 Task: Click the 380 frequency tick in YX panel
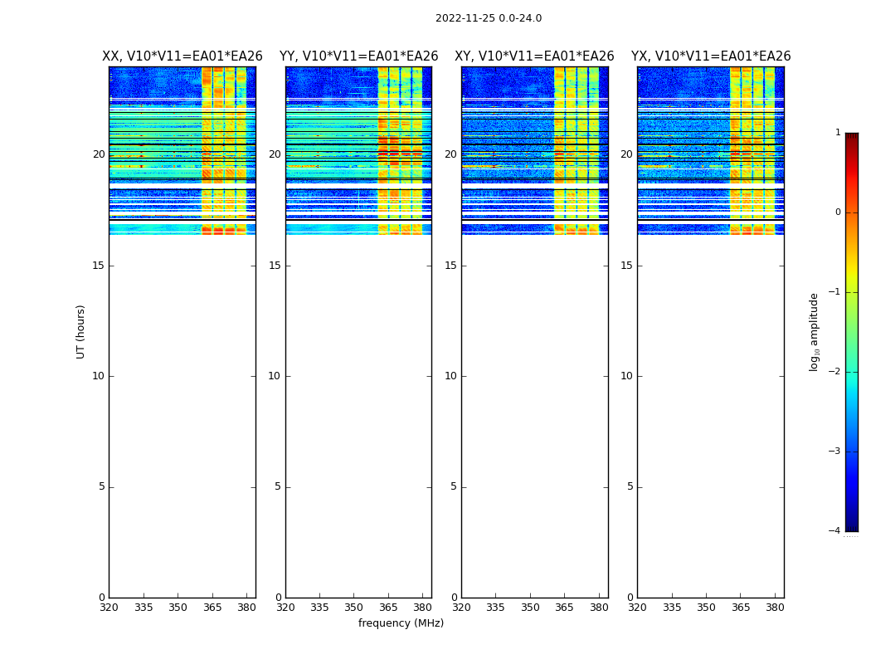(775, 608)
